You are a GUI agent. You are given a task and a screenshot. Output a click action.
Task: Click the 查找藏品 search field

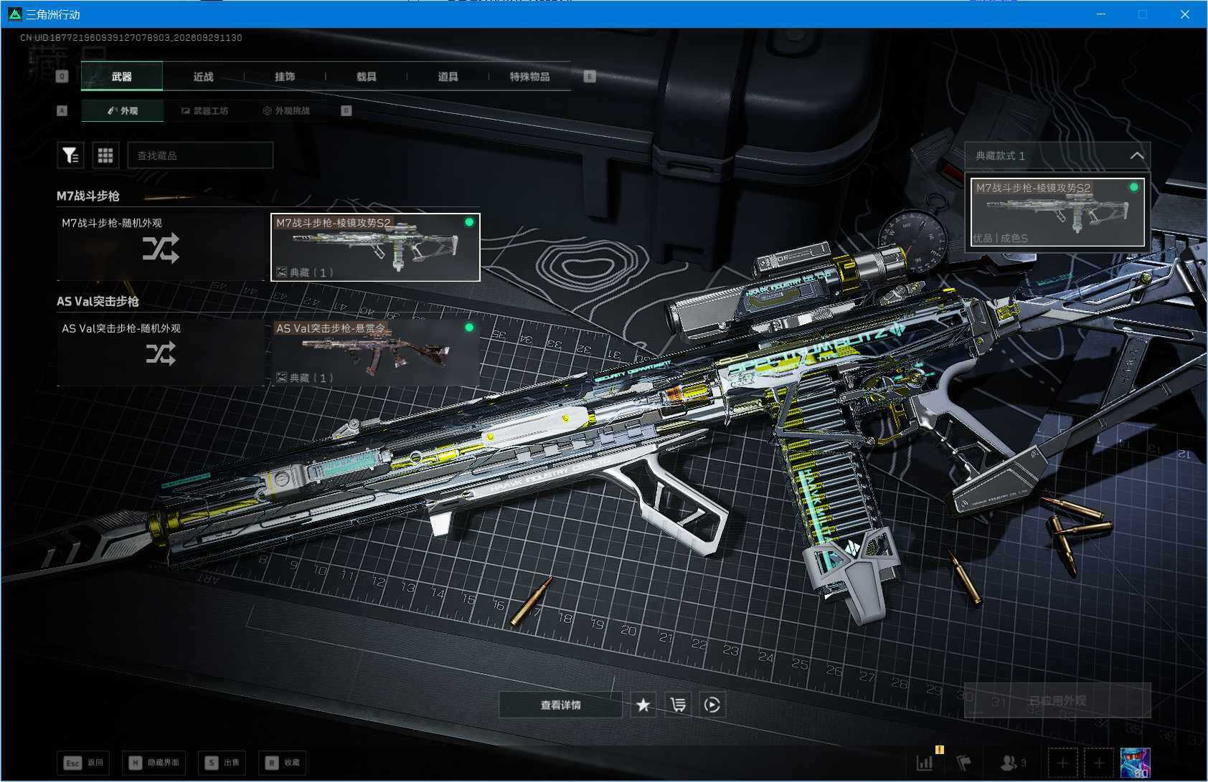[x=200, y=156]
